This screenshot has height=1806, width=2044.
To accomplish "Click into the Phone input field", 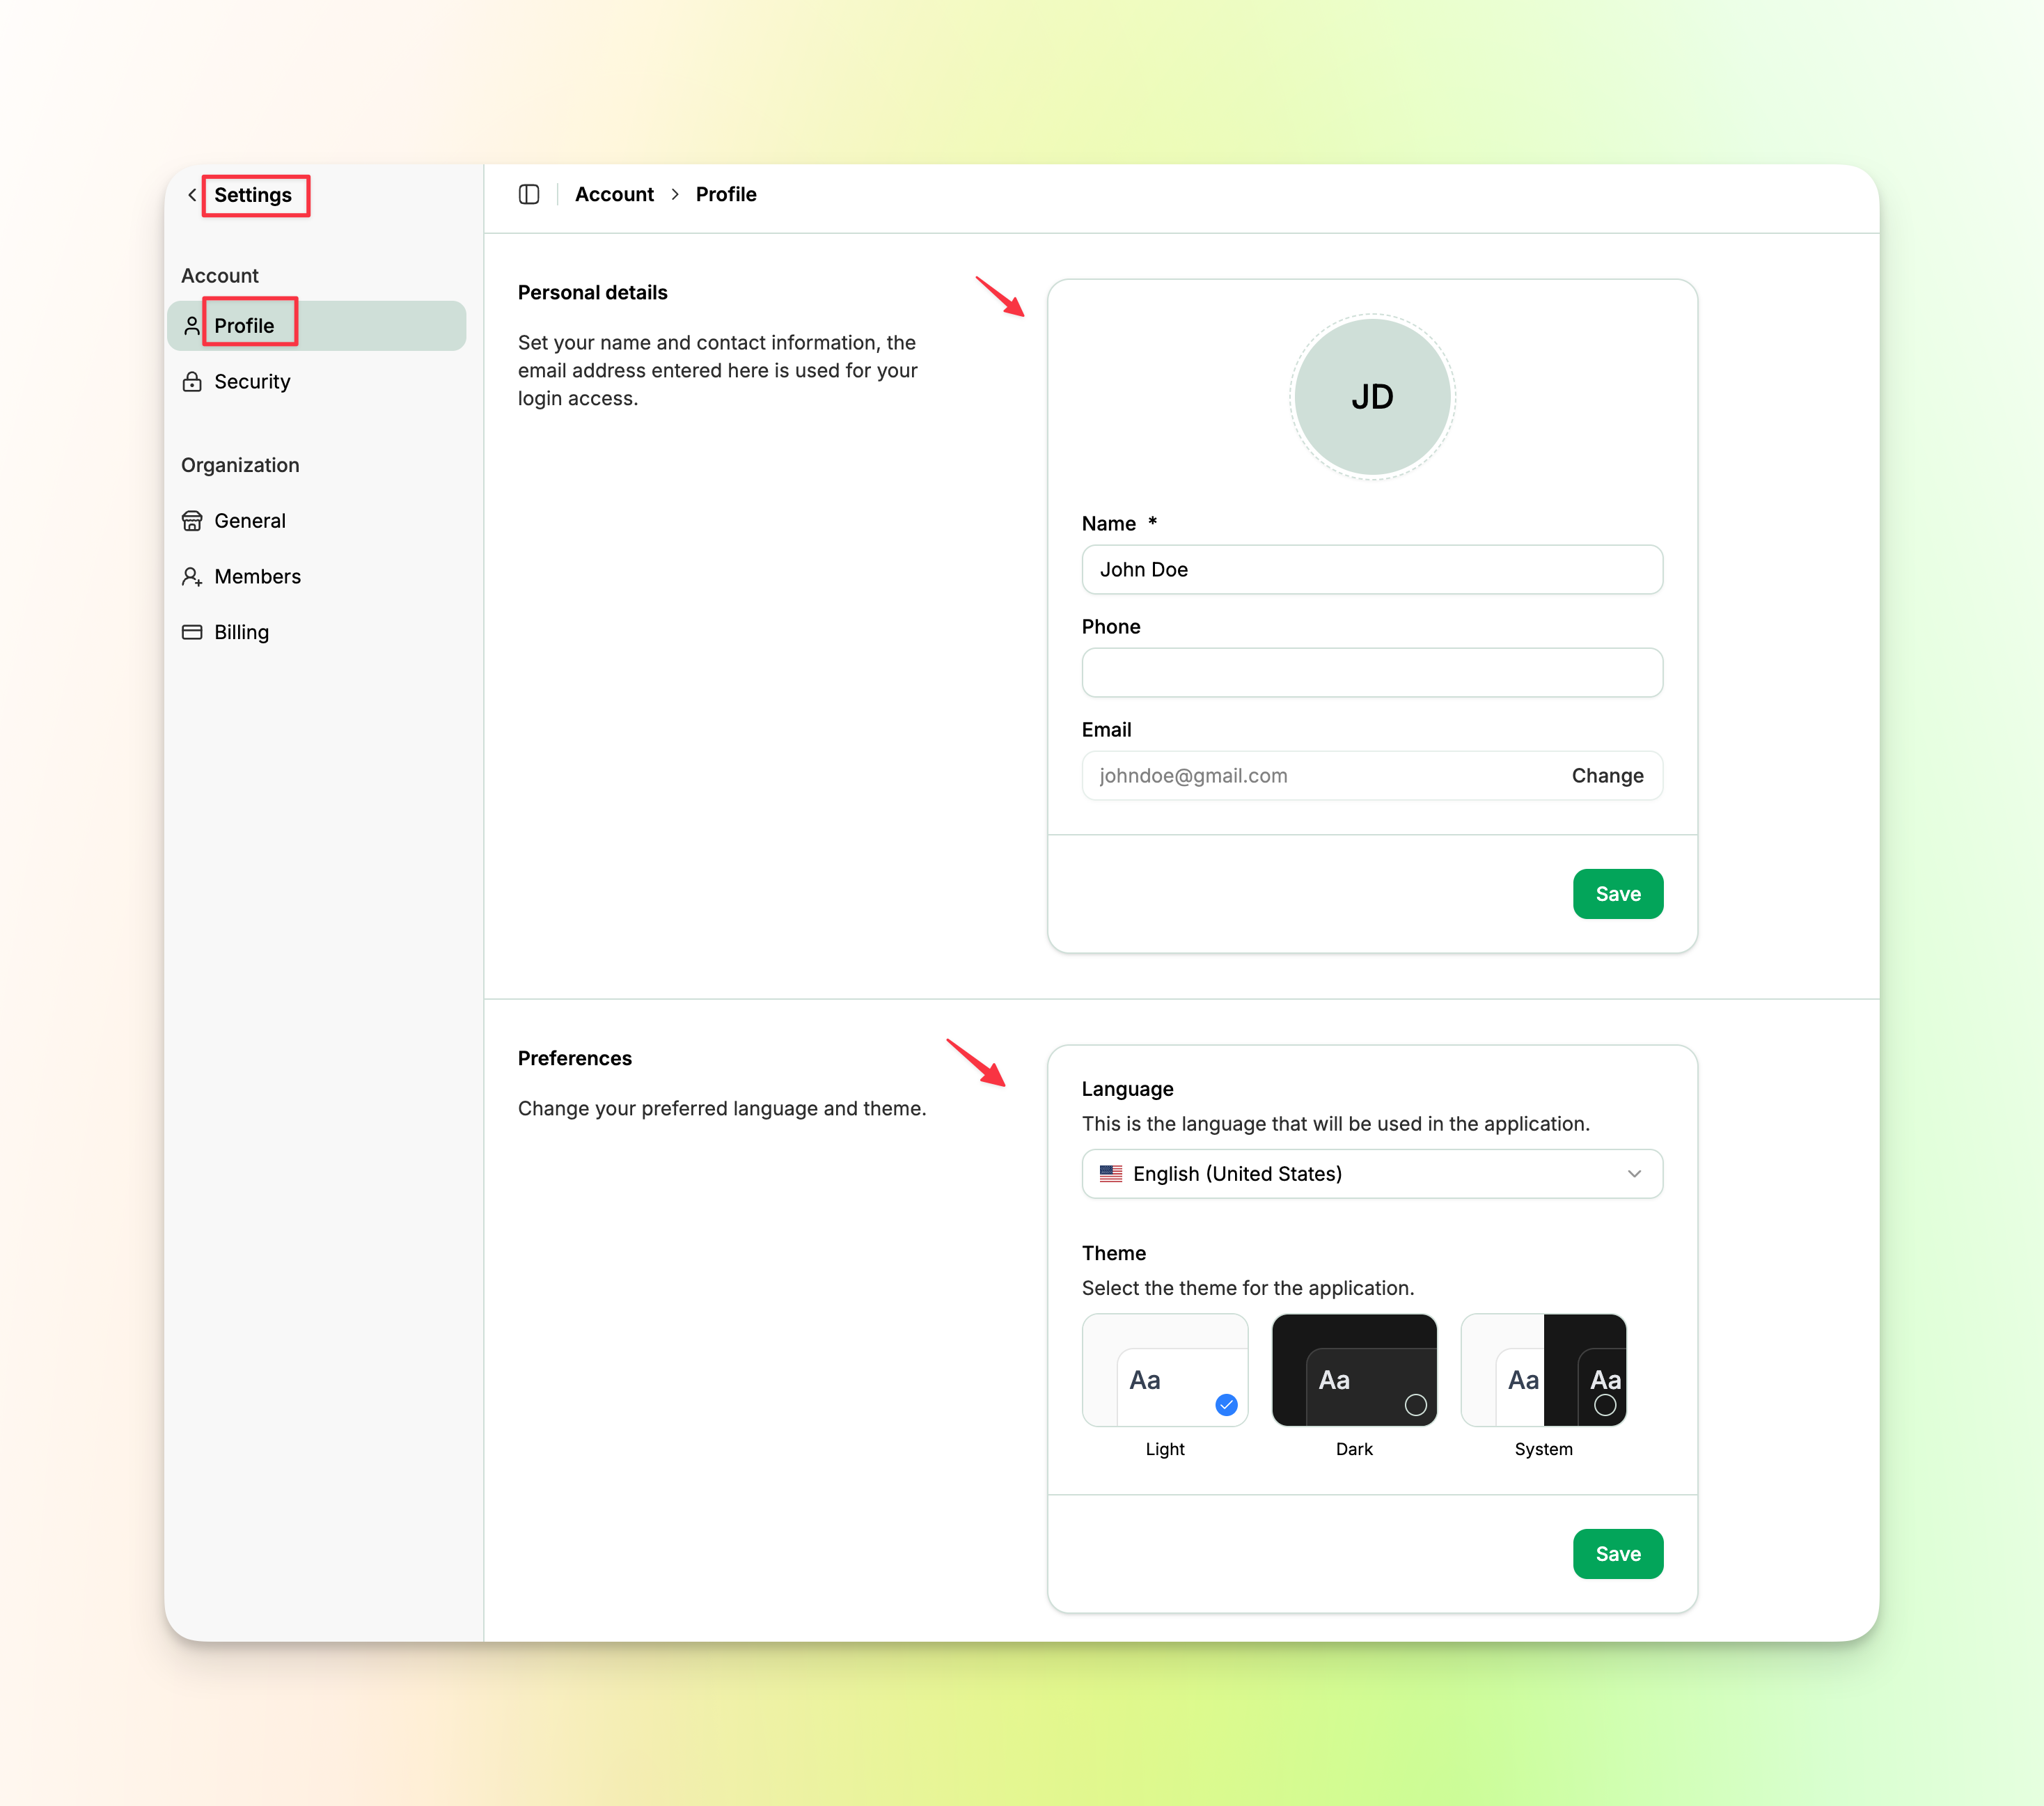I will (1372, 673).
